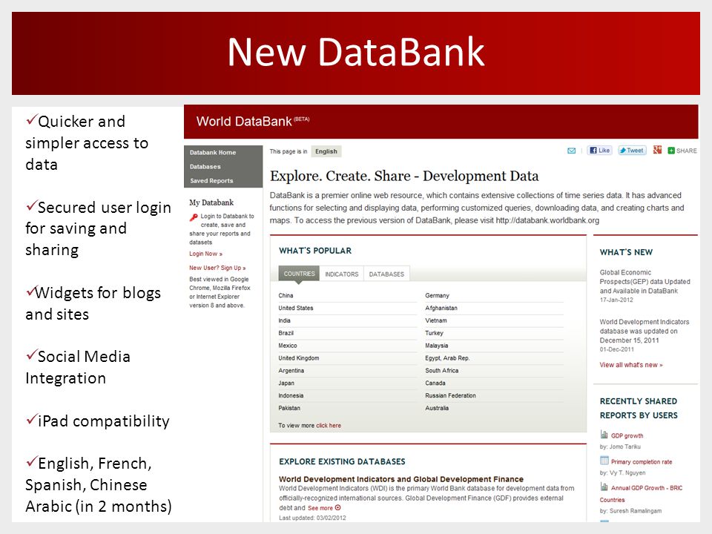Click the email envelope share icon
The image size is (712, 534).
pos(571,151)
